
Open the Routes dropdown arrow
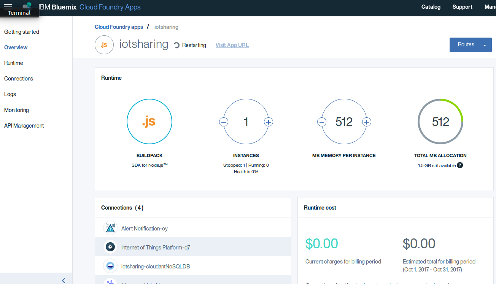click(x=485, y=44)
